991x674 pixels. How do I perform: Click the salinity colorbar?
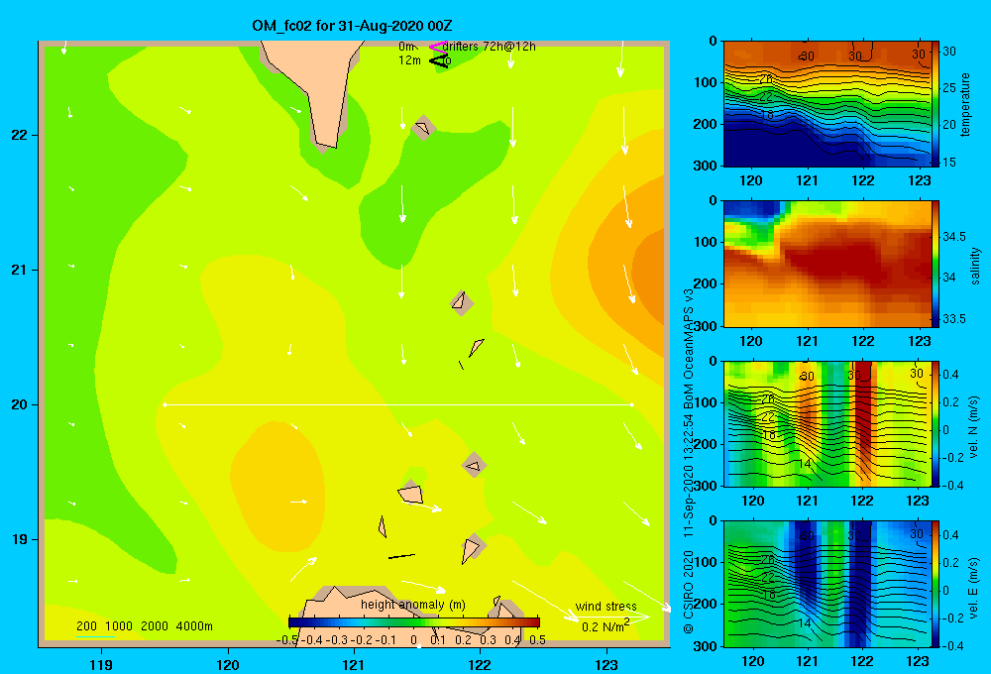[x=936, y=264]
